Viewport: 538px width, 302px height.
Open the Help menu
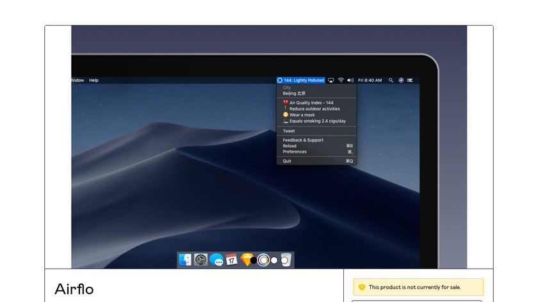[x=94, y=80]
